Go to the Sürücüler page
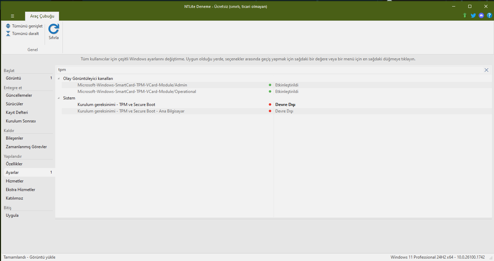The image size is (494, 261). click(28, 104)
